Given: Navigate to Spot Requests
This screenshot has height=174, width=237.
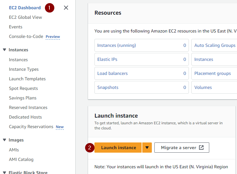Looking at the screenshot, I should 23,88.
